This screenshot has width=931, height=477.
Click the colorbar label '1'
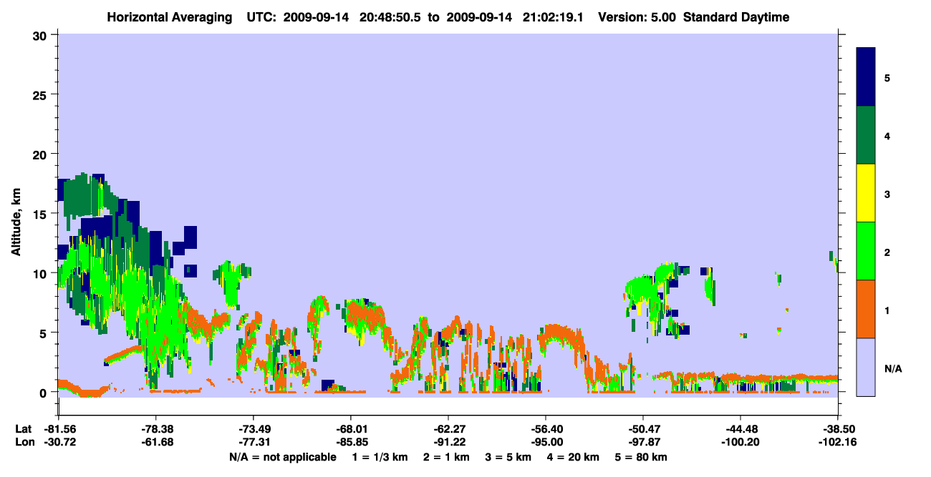tap(887, 310)
